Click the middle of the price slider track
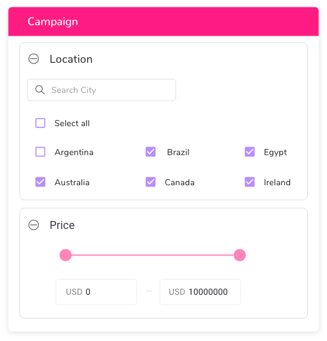 pos(153,255)
